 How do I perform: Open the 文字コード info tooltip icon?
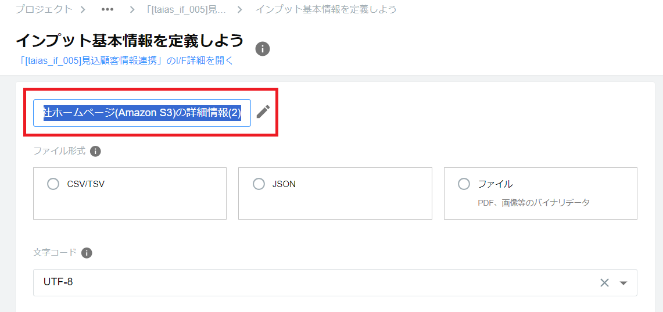point(87,253)
